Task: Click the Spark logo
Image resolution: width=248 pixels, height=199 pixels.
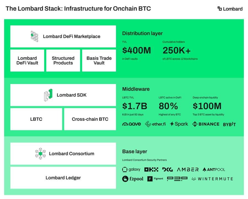Action: click(179, 124)
